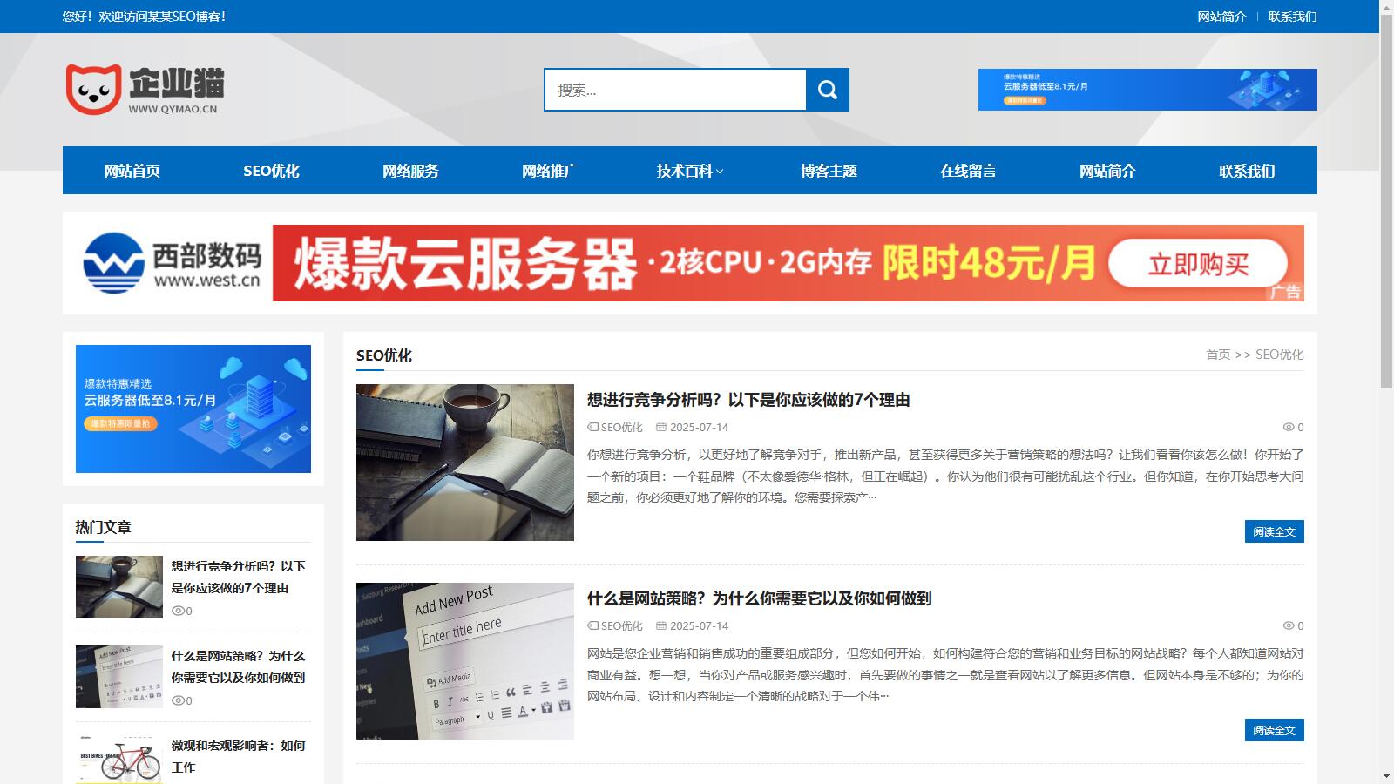Click the calendar icon on the 网站策略 article
Screen dimensions: 1394x784
(x=661, y=626)
